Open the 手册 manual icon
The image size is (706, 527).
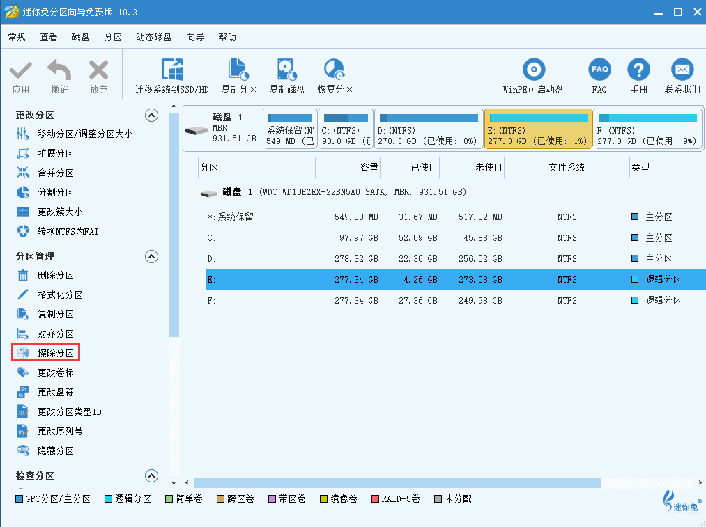[x=638, y=70]
